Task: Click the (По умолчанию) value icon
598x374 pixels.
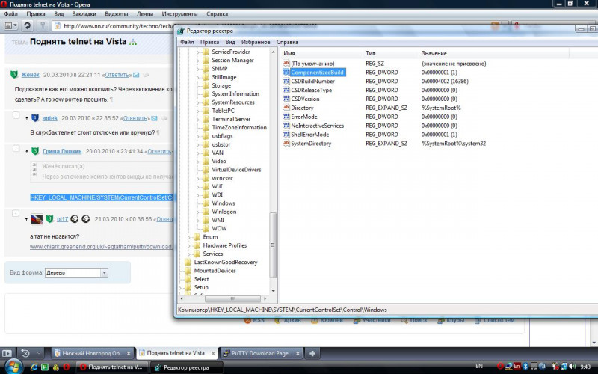Action: pyautogui.click(x=286, y=64)
